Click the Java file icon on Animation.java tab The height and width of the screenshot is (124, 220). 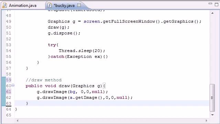pos(4,6)
